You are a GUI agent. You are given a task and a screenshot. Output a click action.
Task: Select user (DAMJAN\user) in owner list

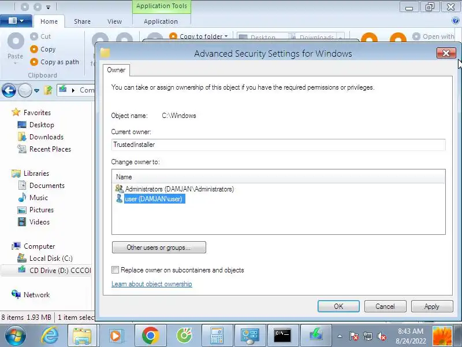click(x=150, y=199)
